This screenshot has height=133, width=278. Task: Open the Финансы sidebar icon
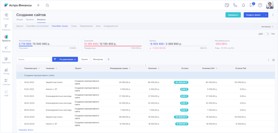(6, 49)
